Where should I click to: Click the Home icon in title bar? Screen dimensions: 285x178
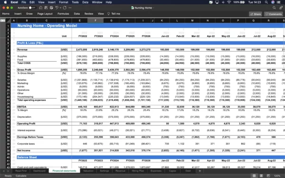[x=41, y=8]
